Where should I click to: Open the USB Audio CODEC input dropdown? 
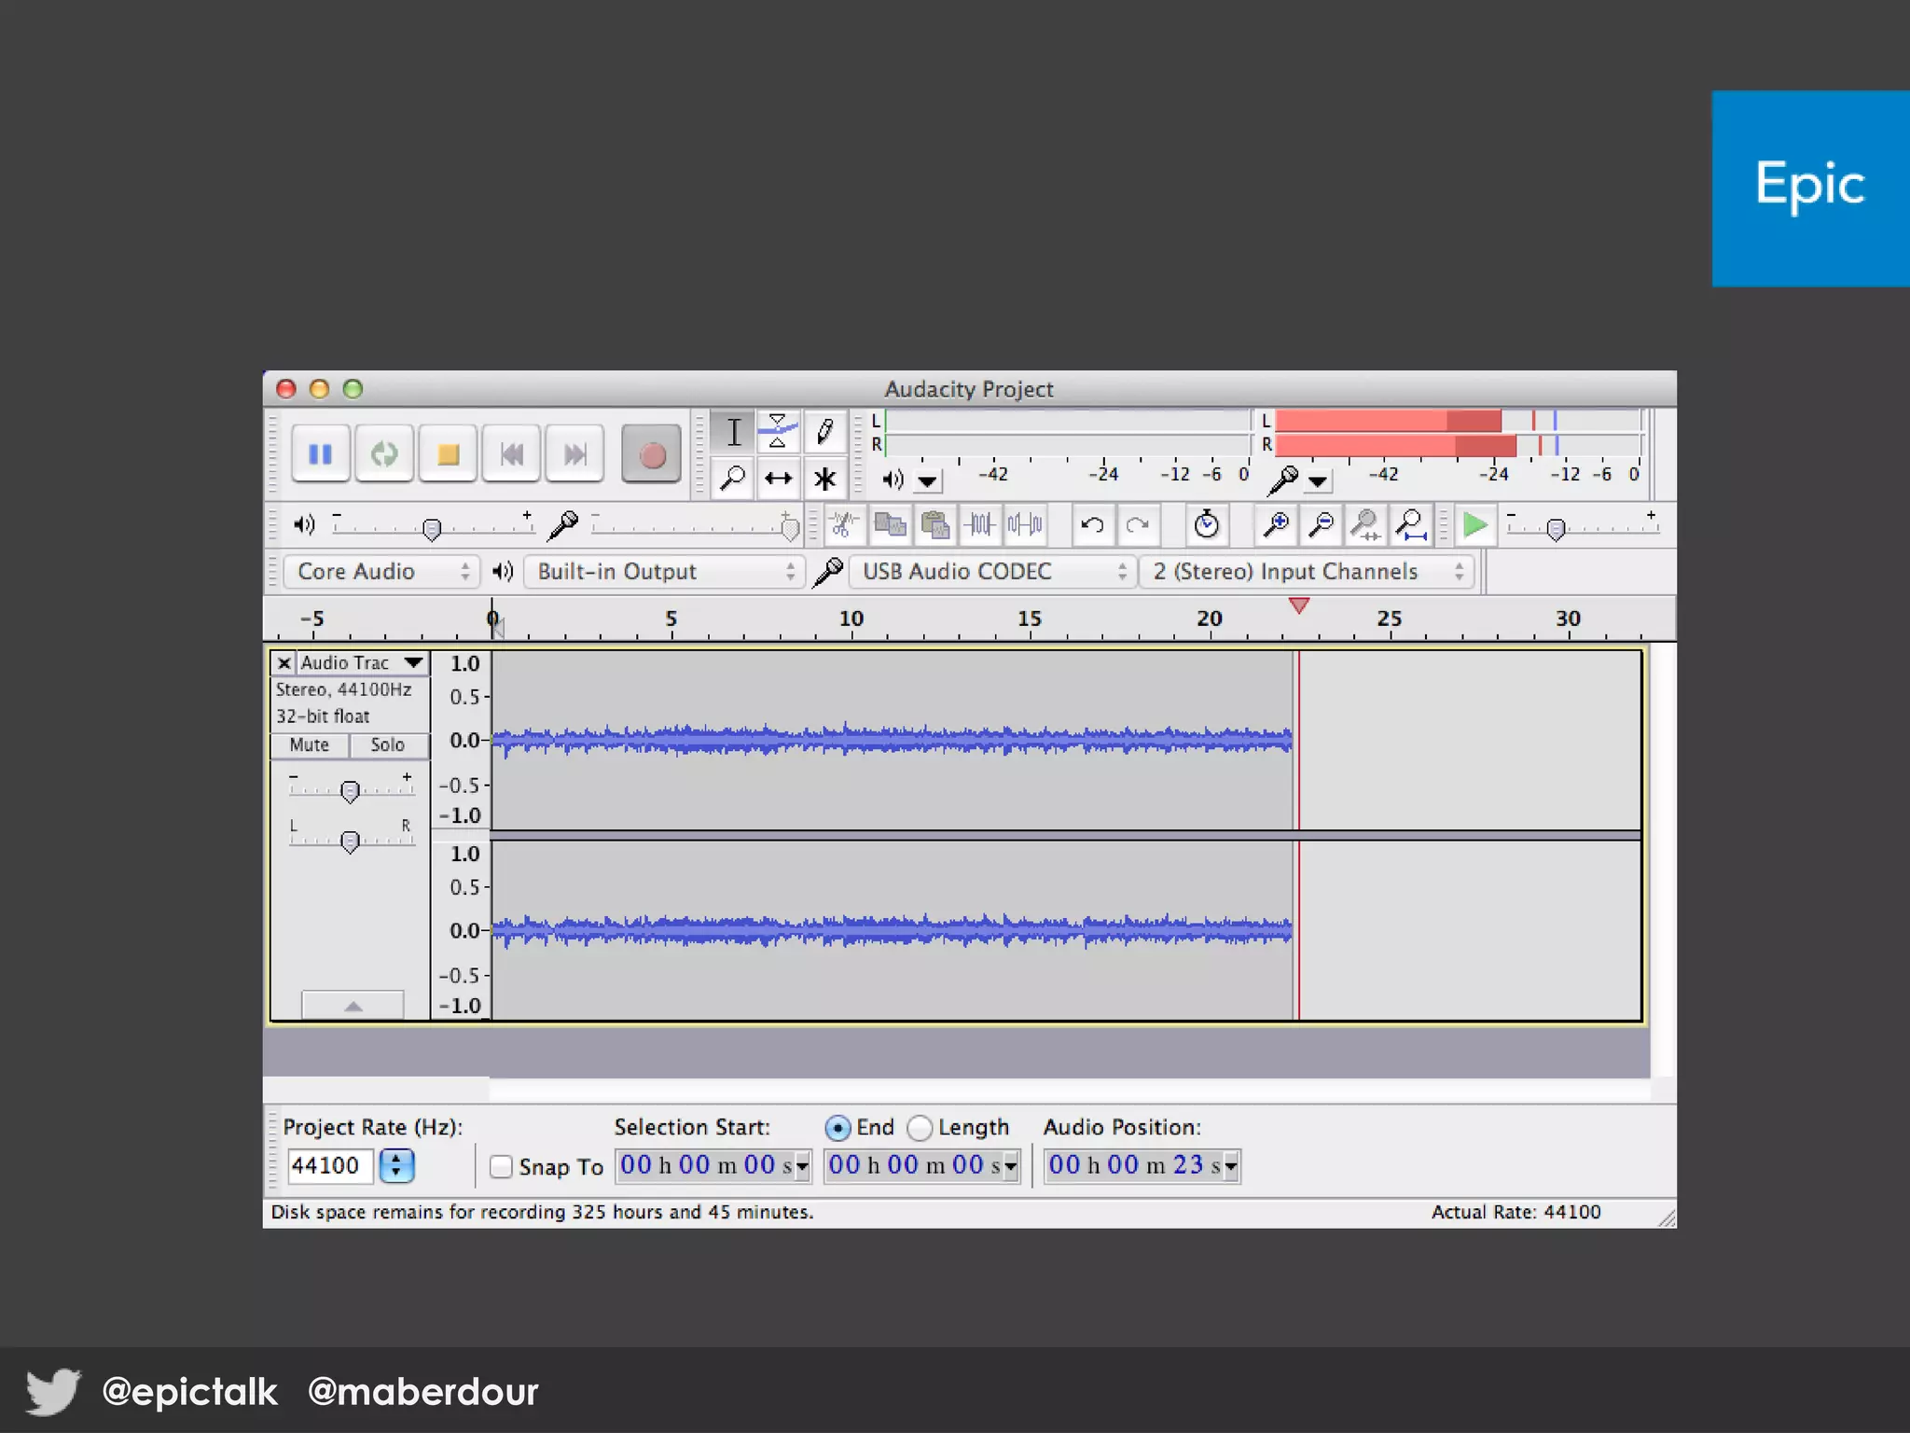coord(993,571)
